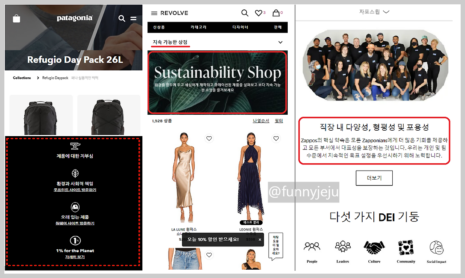465x278 pixels.
Task: Click the 오늘 10% 할인 받으세요! offer text
Action: coord(213,240)
